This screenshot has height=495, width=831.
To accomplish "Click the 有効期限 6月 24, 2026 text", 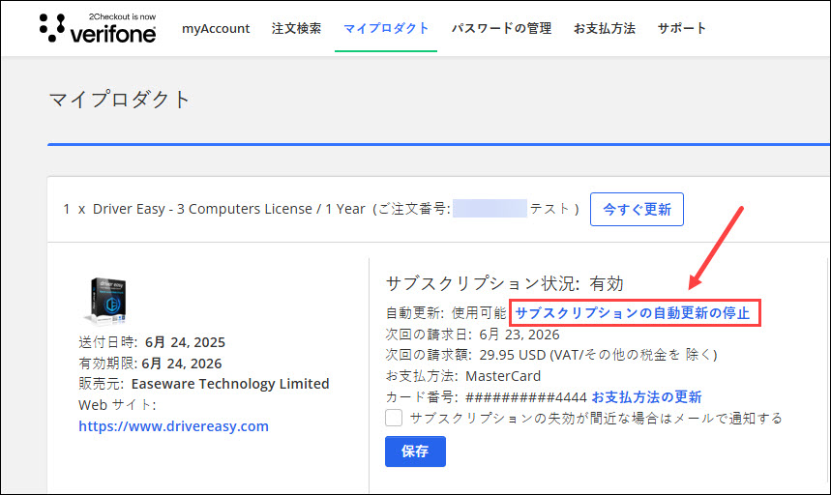I will 150,364.
